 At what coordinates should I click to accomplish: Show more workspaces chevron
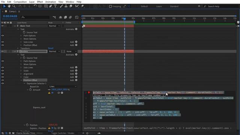(199, 6)
